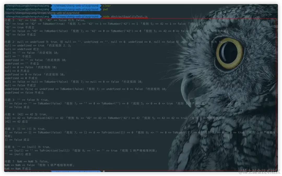Click the path segment beside the 'clear' command
The image size is (282, 176).
tap(76, 6)
